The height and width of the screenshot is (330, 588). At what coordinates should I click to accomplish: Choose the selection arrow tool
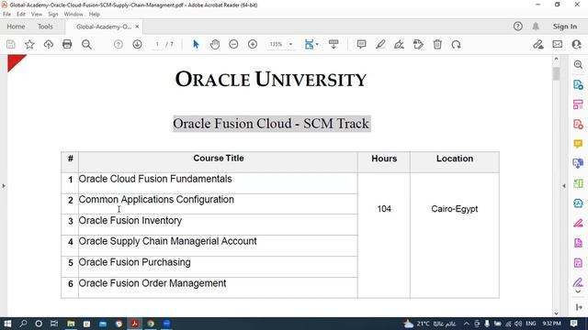pos(196,44)
